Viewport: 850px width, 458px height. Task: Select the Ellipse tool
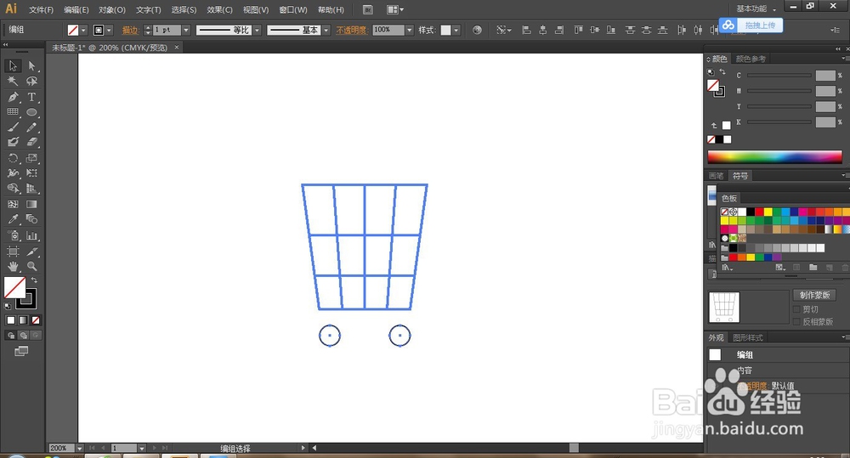[x=32, y=112]
